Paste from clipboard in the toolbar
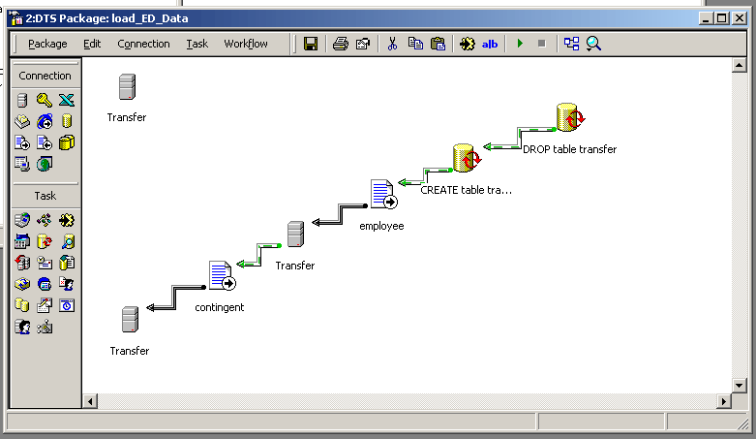Image resolution: width=756 pixels, height=439 pixels. point(438,44)
